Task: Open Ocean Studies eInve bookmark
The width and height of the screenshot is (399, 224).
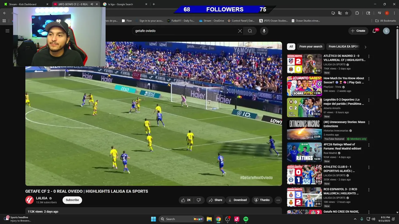Action: pyautogui.click(x=306, y=21)
